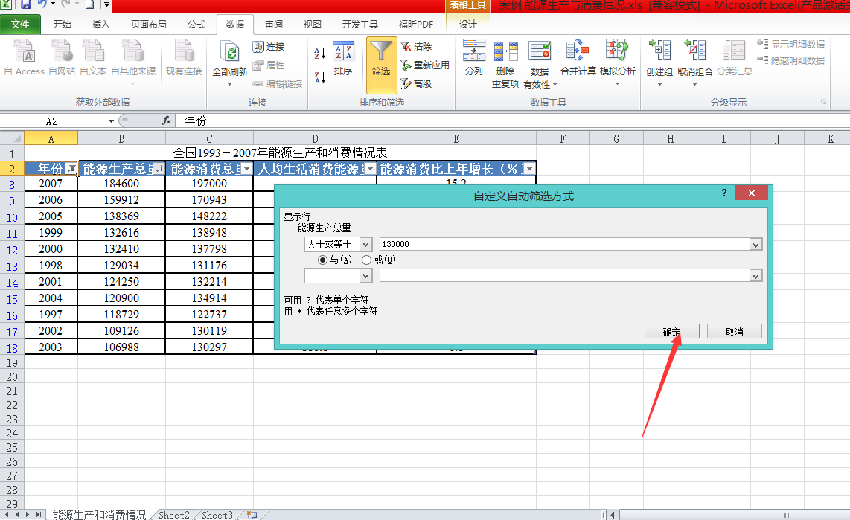Click the Refresh All icon
This screenshot has width=850, height=520.
[x=230, y=53]
